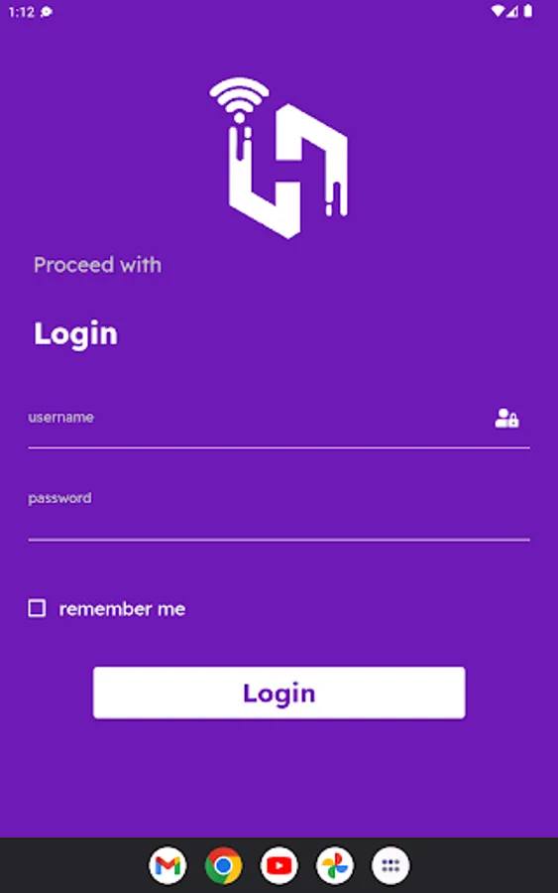Tap the WiFi H app logo
This screenshot has width=558, height=893.
279,158
